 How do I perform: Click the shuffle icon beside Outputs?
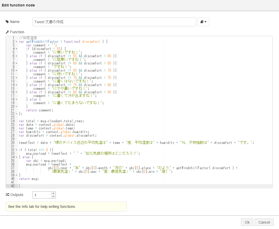tap(7, 195)
